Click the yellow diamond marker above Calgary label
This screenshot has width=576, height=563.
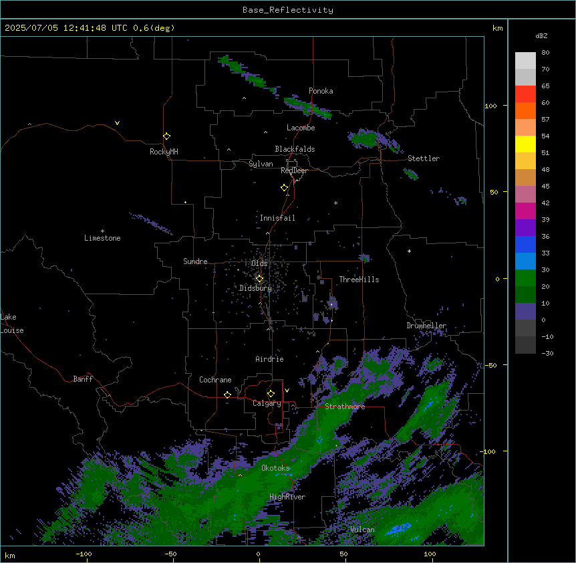pyautogui.click(x=271, y=394)
